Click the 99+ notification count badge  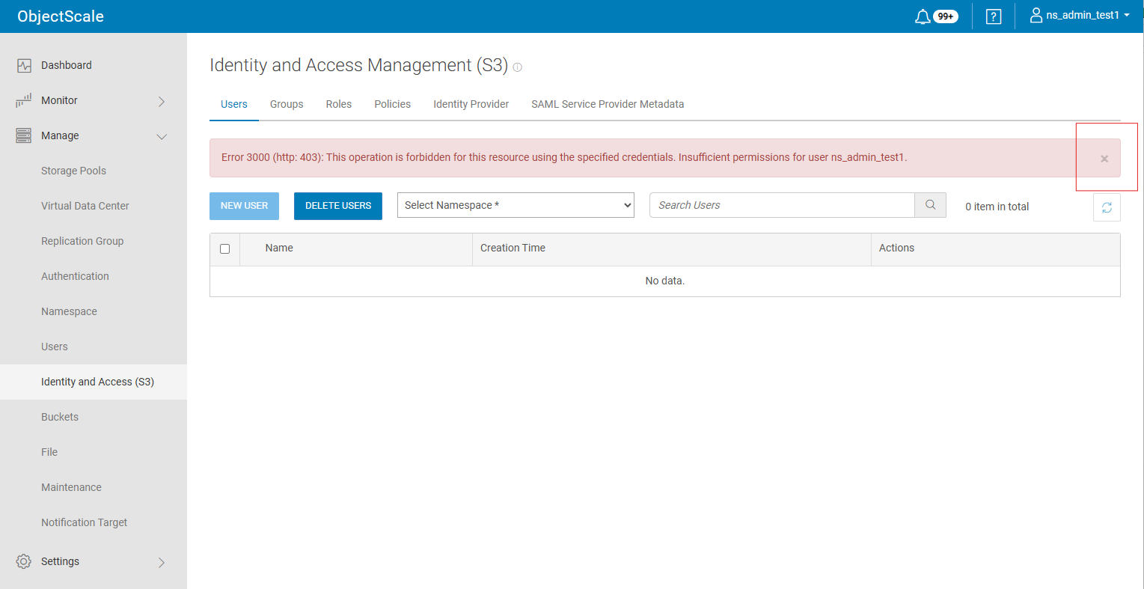click(946, 16)
